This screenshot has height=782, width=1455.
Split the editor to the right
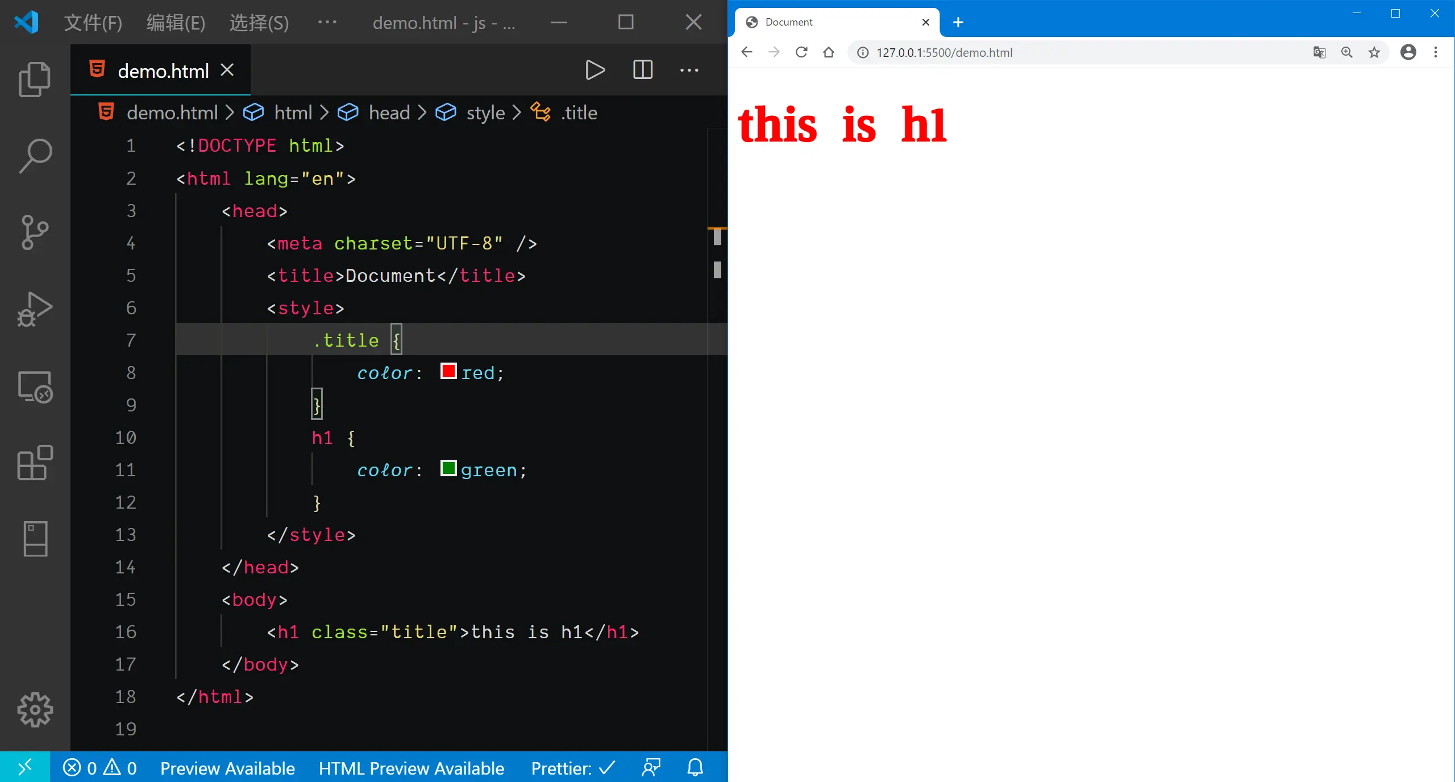642,70
